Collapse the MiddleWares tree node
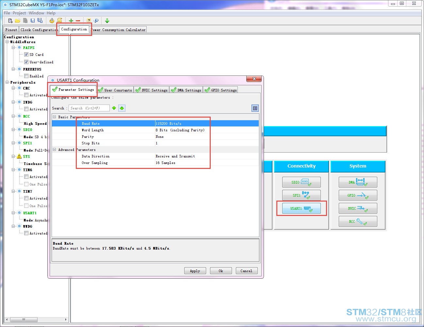This screenshot has width=424, height=327. [x=7, y=42]
